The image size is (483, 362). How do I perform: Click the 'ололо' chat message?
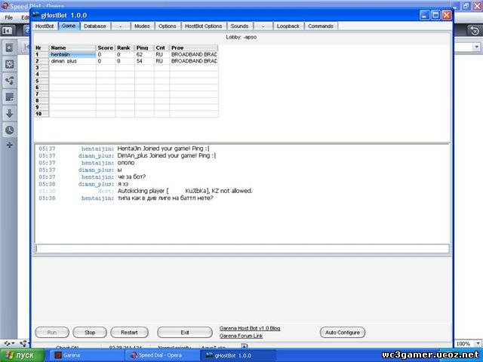click(126, 163)
